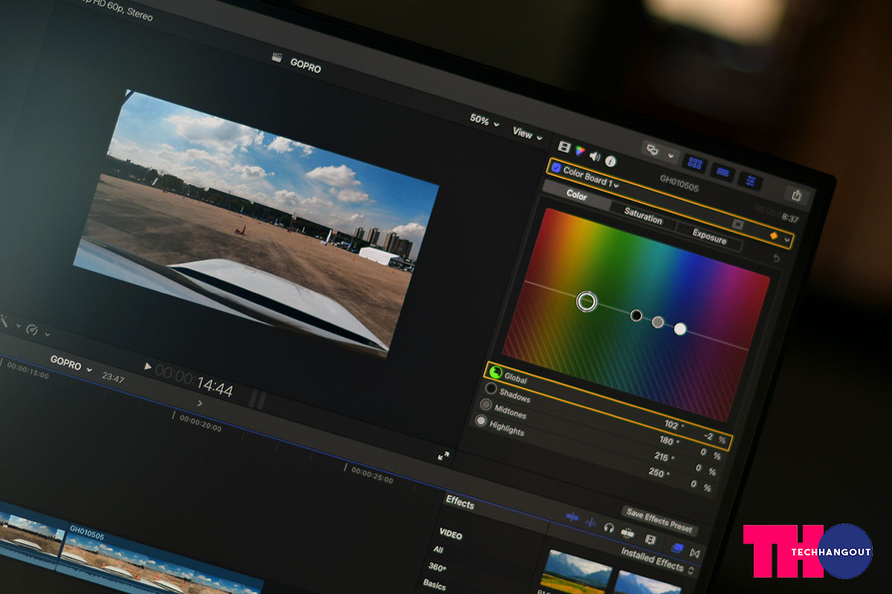This screenshot has width=892, height=594.
Task: Click the first mountain effect thumbnail
Action: pos(578,571)
